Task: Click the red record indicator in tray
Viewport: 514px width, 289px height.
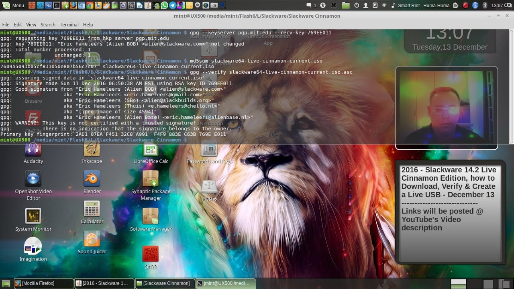Action: click(x=465, y=5)
